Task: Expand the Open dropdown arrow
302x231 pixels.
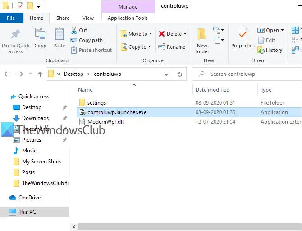Action: coord(282,30)
